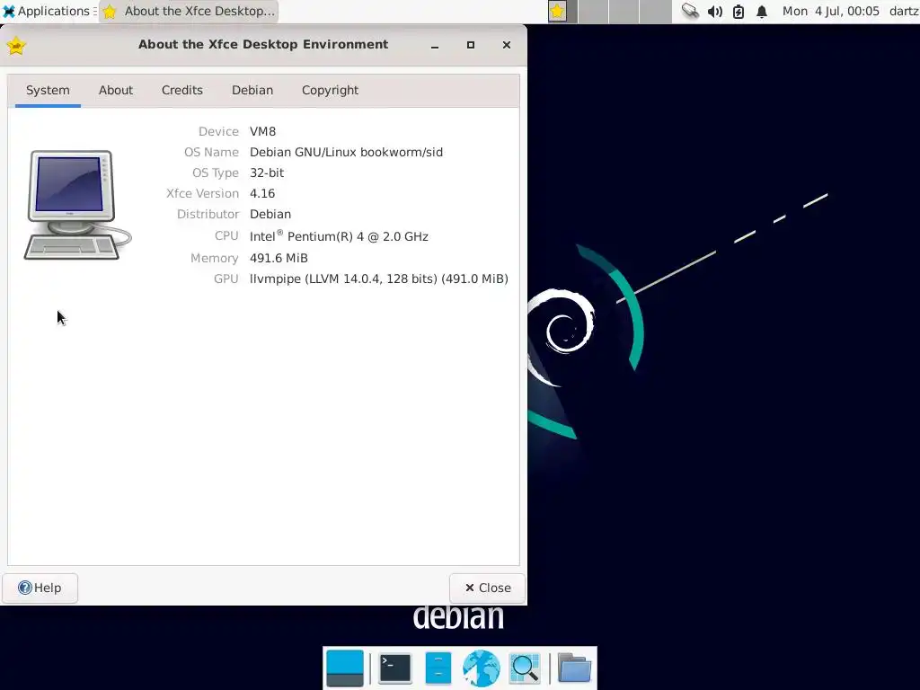This screenshot has width=920, height=690.
Task: Select About the Xfce Desktop taskbar button
Action: coord(189,11)
